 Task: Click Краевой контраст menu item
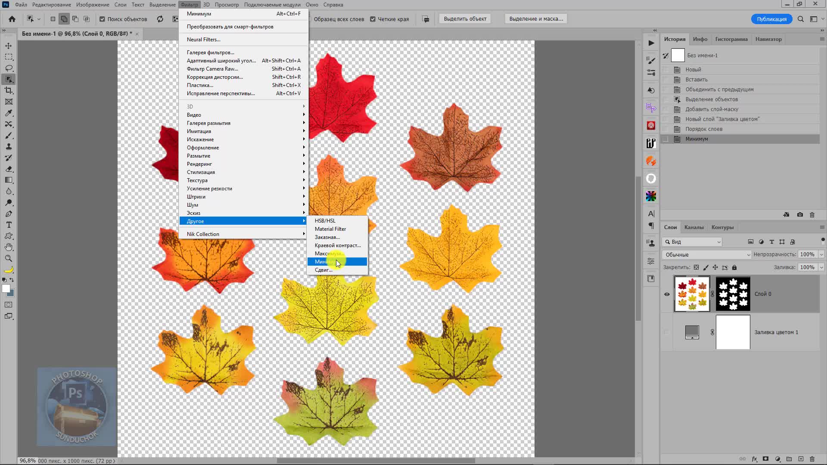[x=337, y=245]
